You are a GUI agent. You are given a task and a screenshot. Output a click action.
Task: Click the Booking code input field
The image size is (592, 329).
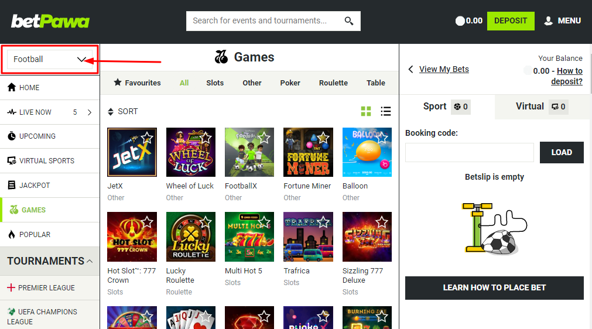tap(469, 152)
